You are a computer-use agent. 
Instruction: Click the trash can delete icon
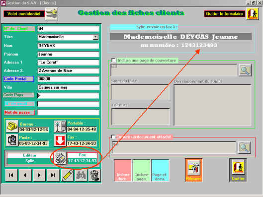95,175
